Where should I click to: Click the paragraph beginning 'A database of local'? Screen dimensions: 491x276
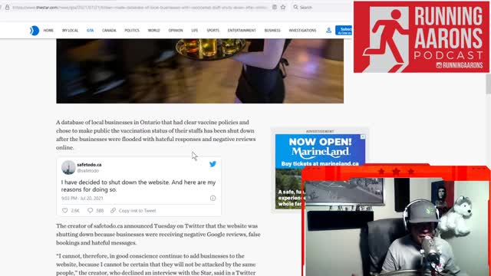156,135
